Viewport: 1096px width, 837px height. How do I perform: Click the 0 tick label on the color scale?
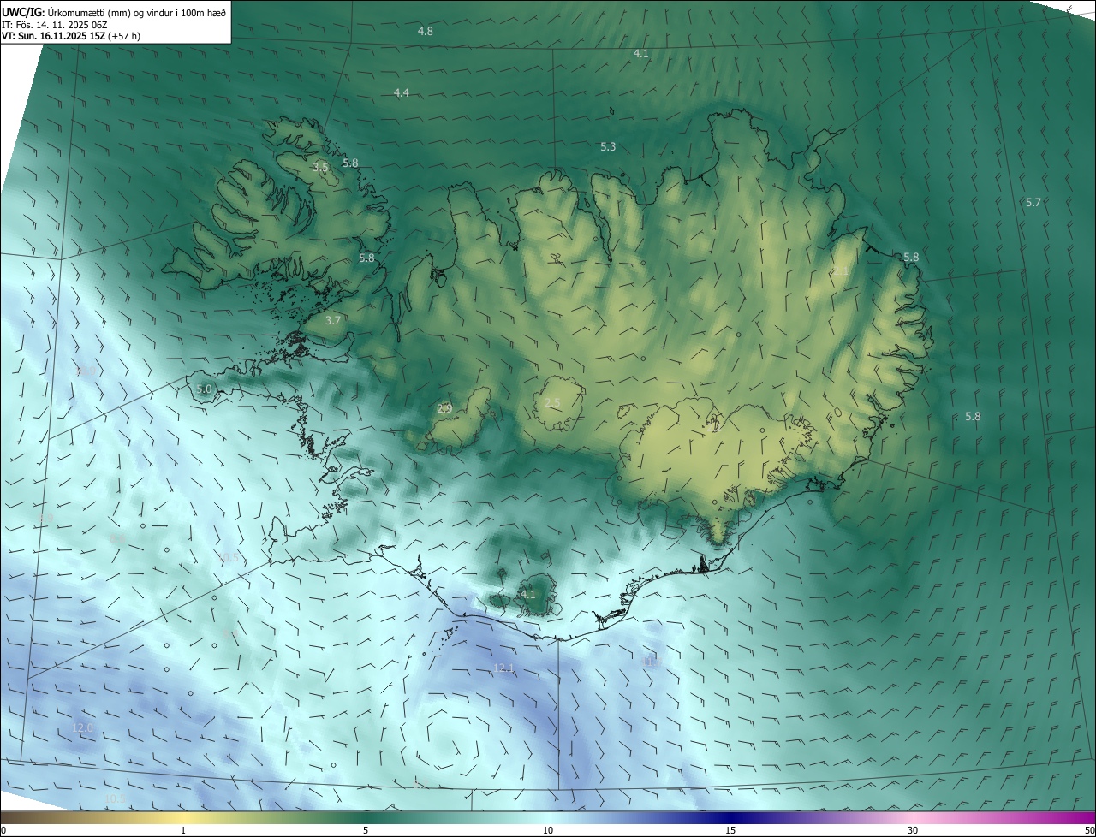click(x=3, y=830)
